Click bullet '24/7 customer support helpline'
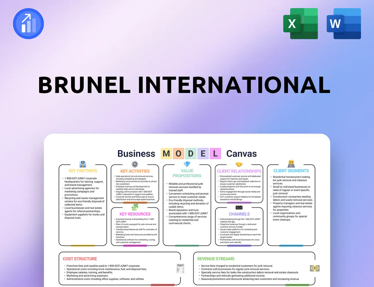 (240, 198)
